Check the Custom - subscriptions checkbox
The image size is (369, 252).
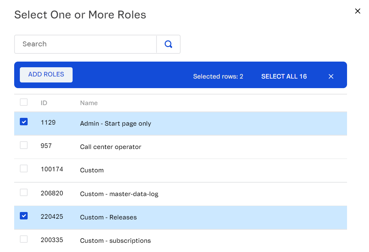[x=24, y=239]
